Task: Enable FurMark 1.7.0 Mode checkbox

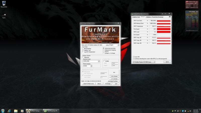Action: [104, 53]
